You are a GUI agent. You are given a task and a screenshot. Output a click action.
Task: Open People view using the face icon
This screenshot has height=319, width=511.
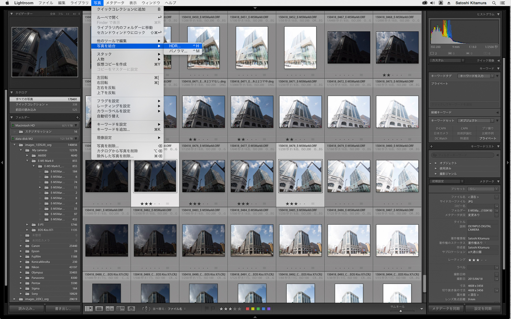(131, 309)
